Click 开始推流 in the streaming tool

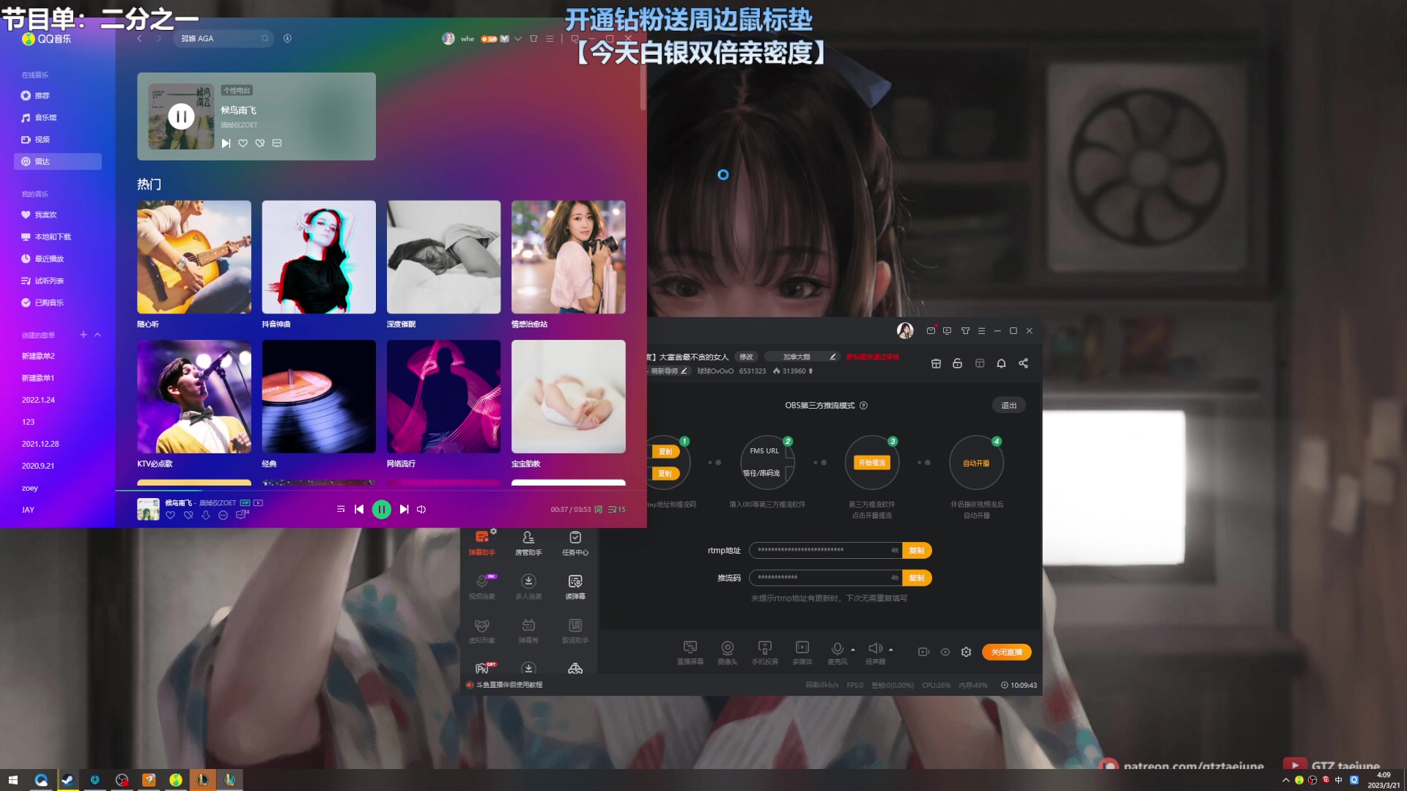click(x=872, y=463)
